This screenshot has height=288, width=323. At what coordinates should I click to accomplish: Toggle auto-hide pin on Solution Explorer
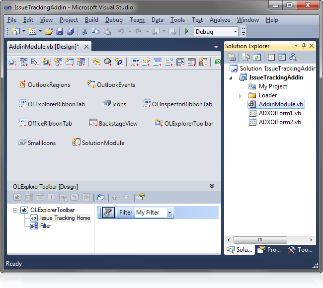[304, 46]
